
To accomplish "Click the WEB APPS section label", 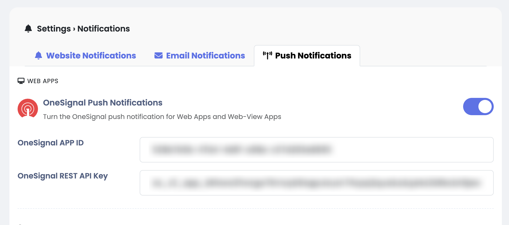I will (43, 81).
